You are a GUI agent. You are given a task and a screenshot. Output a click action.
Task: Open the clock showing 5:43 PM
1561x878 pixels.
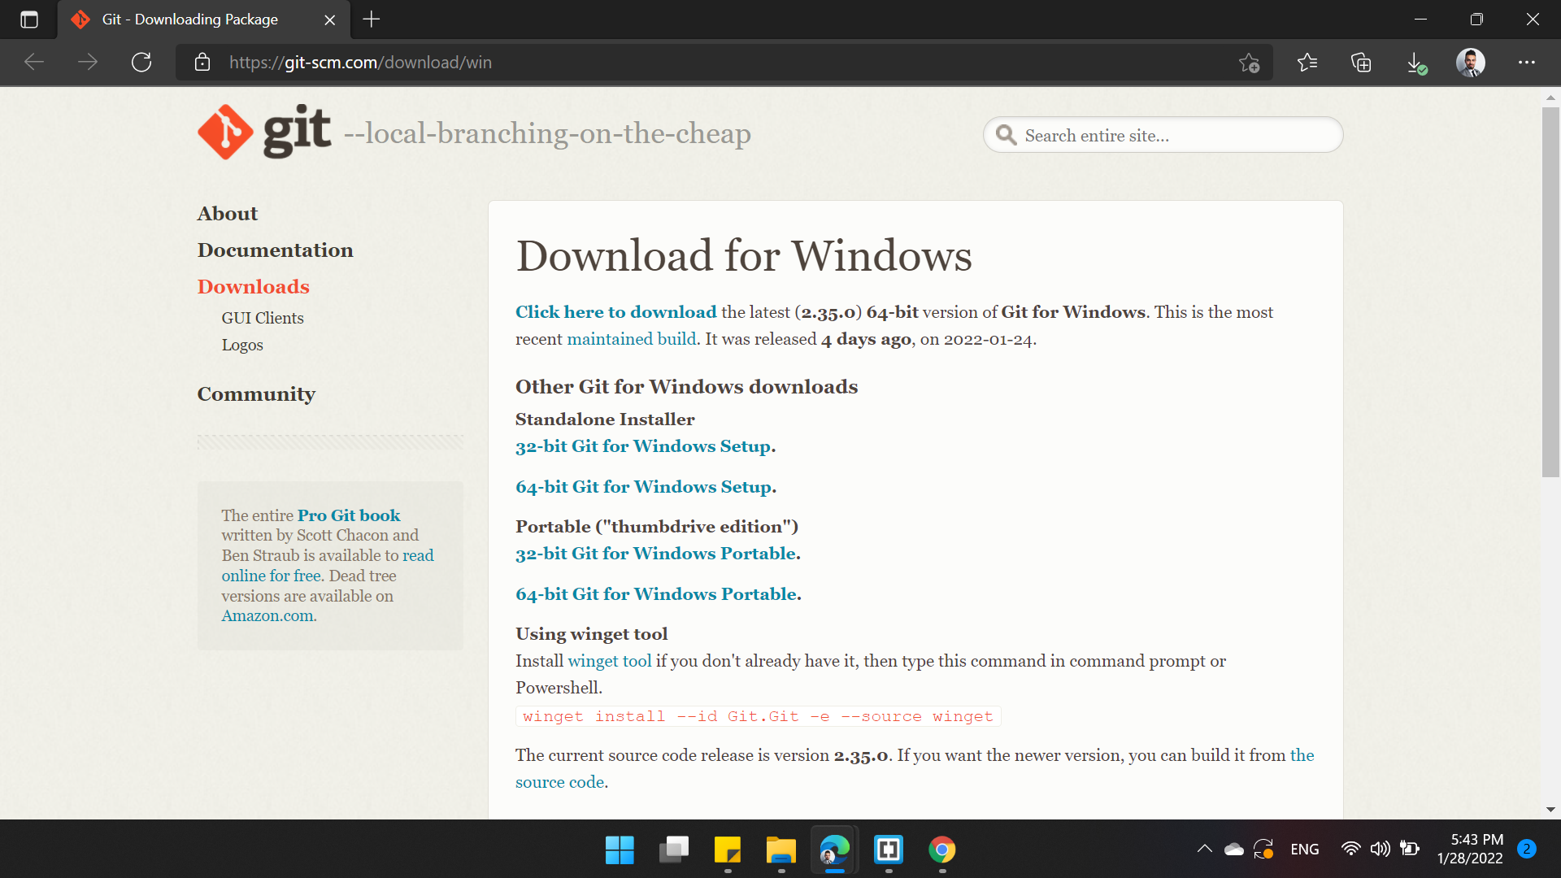(x=1470, y=849)
